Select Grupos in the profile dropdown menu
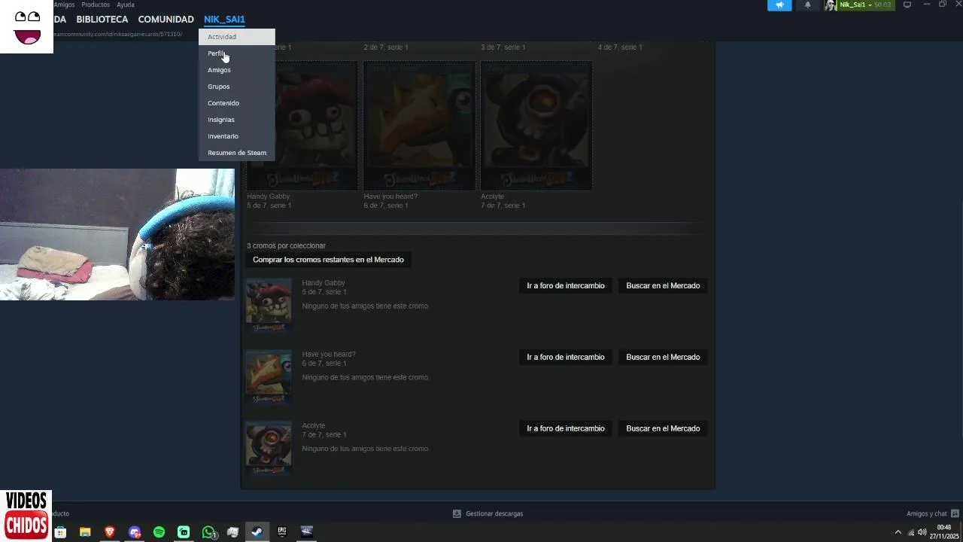This screenshot has height=542, width=963. tap(237, 87)
